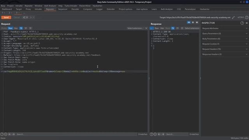This screenshot has width=249, height=140.
Task: Click the orange Send button
Action: coord(6,17)
